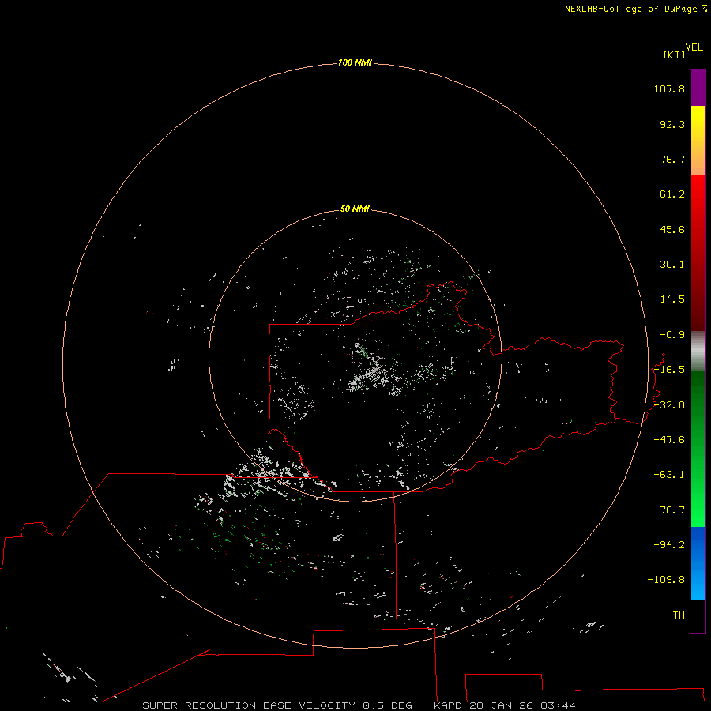The height and width of the screenshot is (711, 711).
Task: Select the -32.0 value on the velocity scale
Action: coord(669,405)
